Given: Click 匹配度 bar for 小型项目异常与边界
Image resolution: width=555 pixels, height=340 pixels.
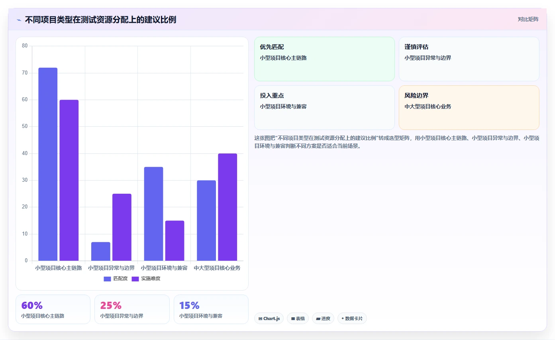Looking at the screenshot, I should coord(101,252).
